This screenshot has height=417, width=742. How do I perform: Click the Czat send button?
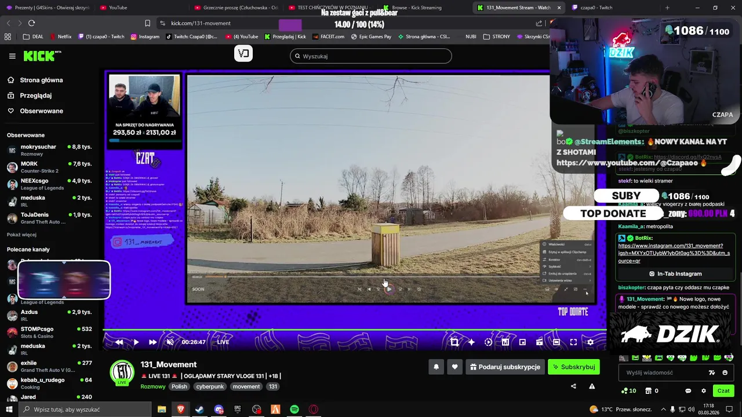pos(723,391)
